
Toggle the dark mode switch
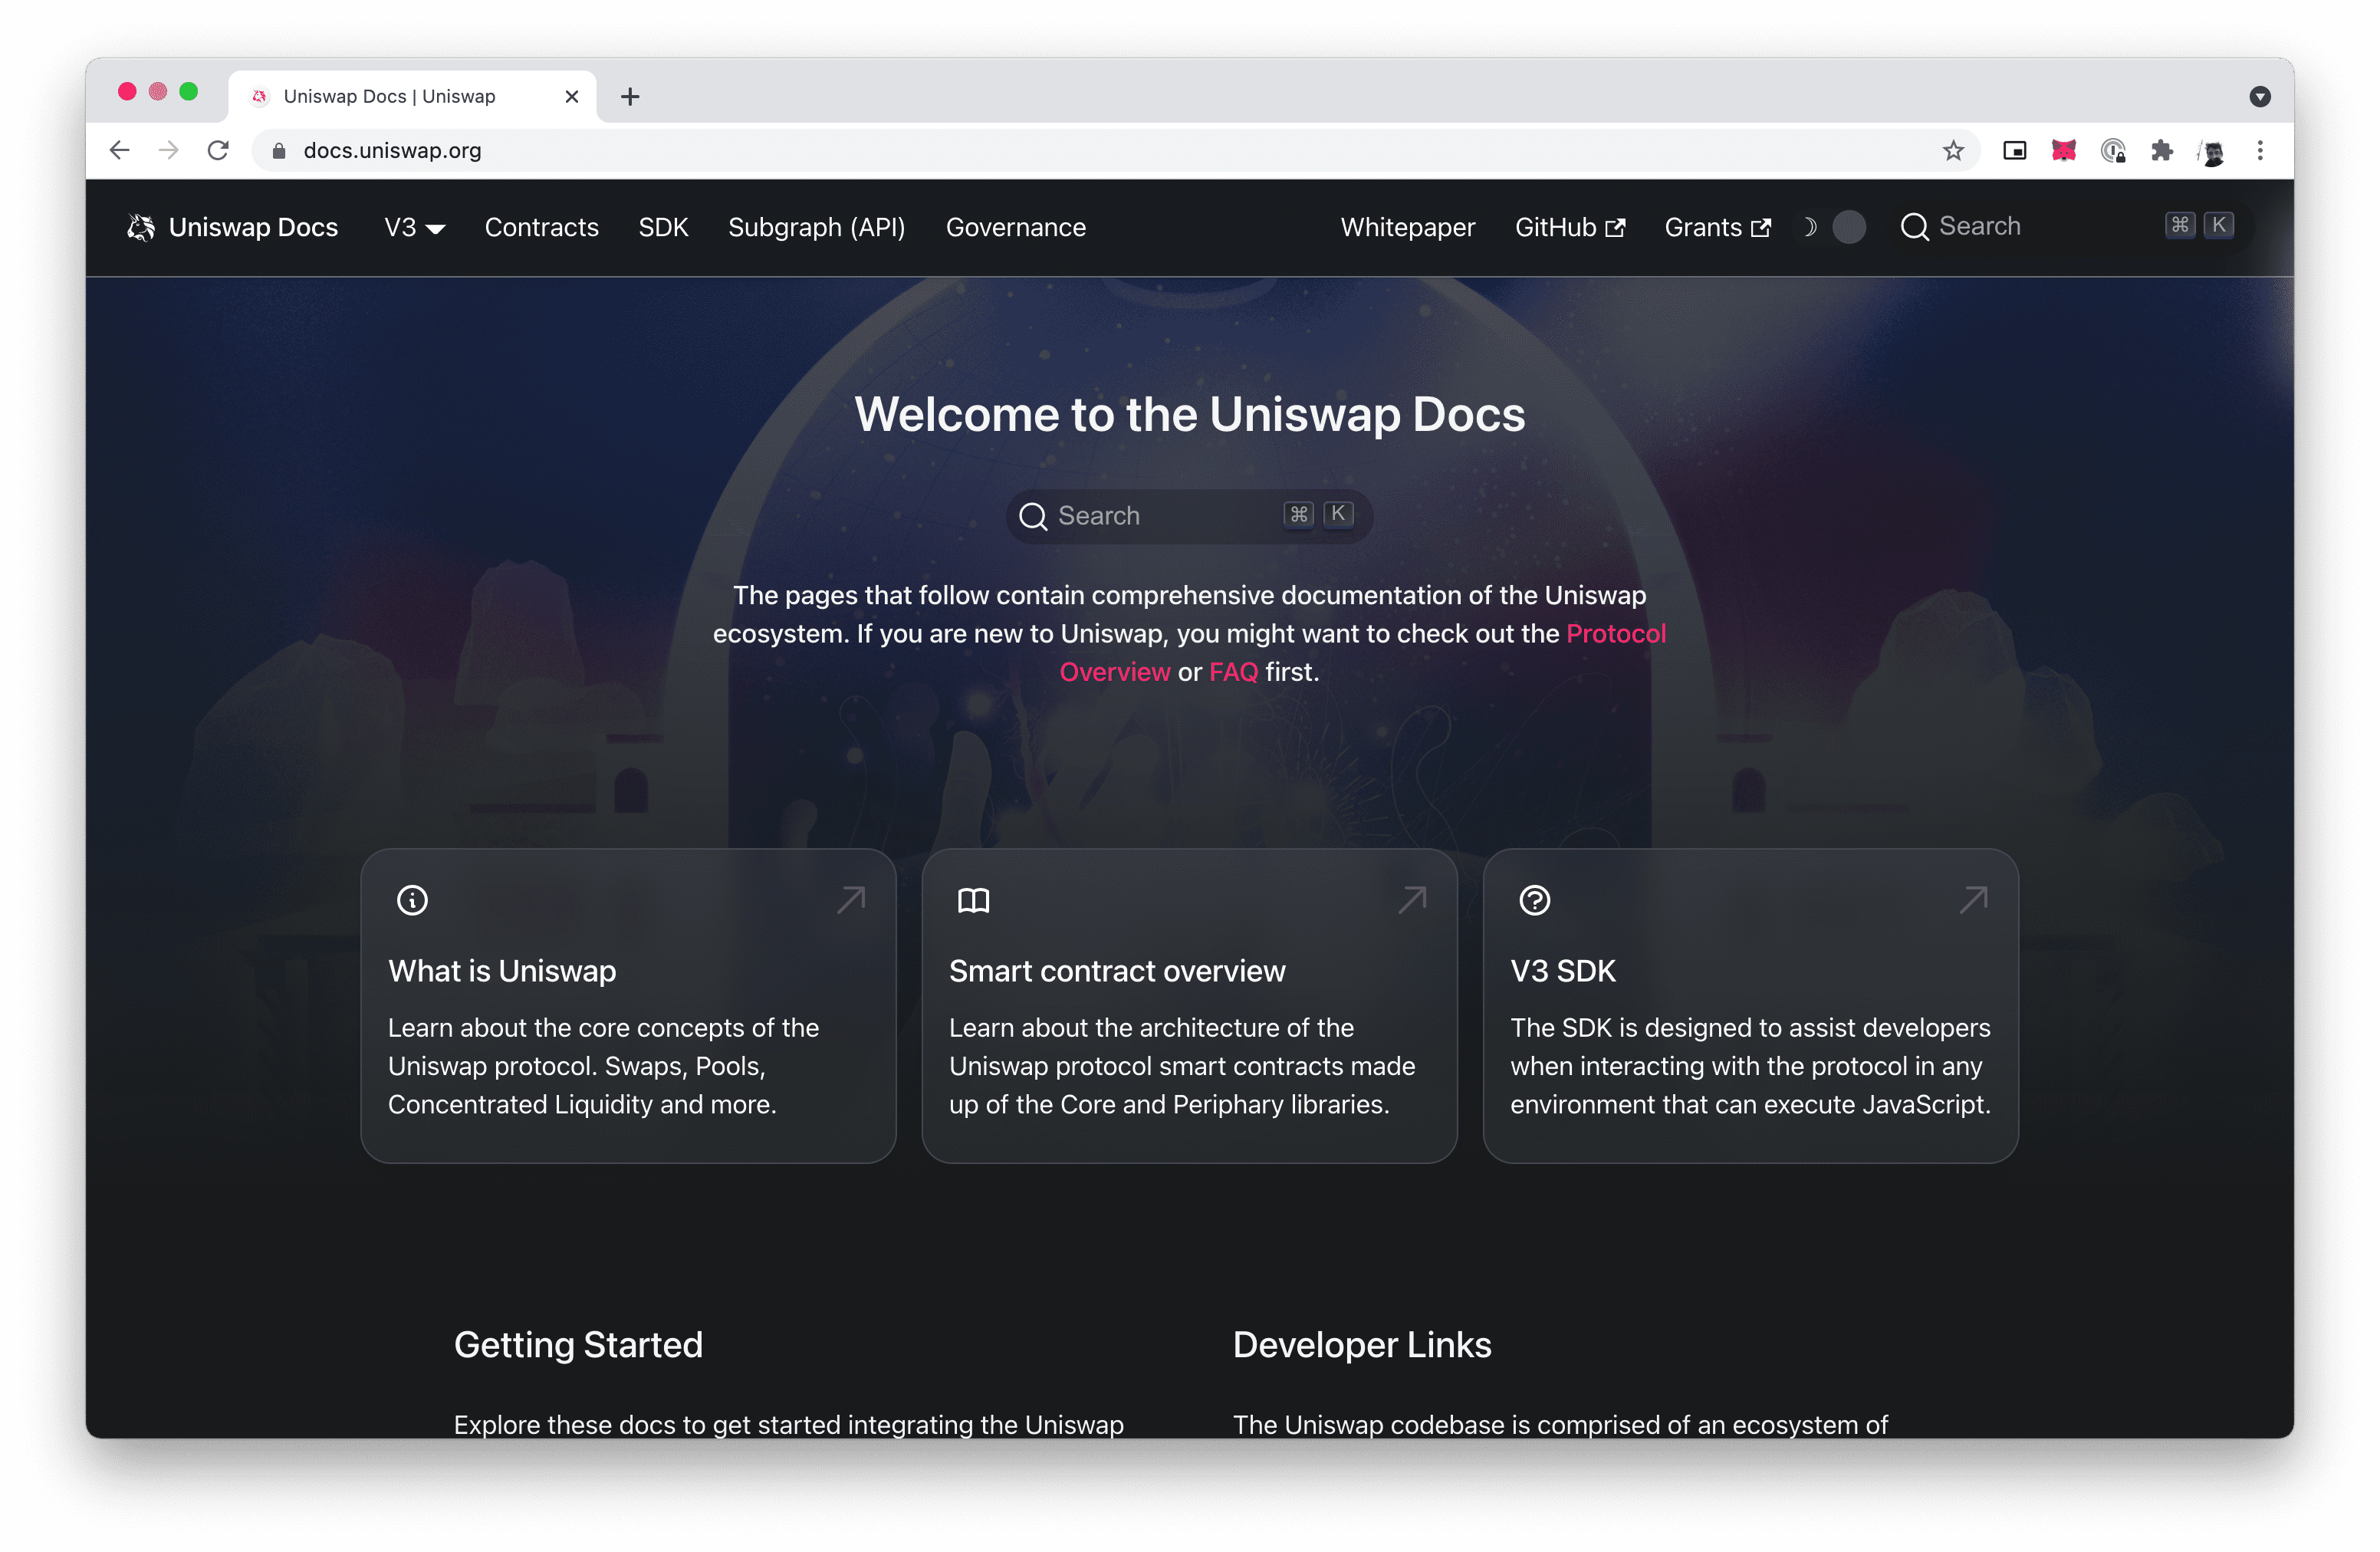click(x=1848, y=228)
